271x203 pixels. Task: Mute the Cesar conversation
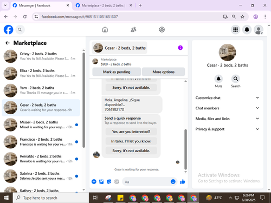coord(218,79)
